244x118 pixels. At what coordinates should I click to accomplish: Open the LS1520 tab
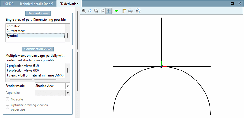(8, 4)
